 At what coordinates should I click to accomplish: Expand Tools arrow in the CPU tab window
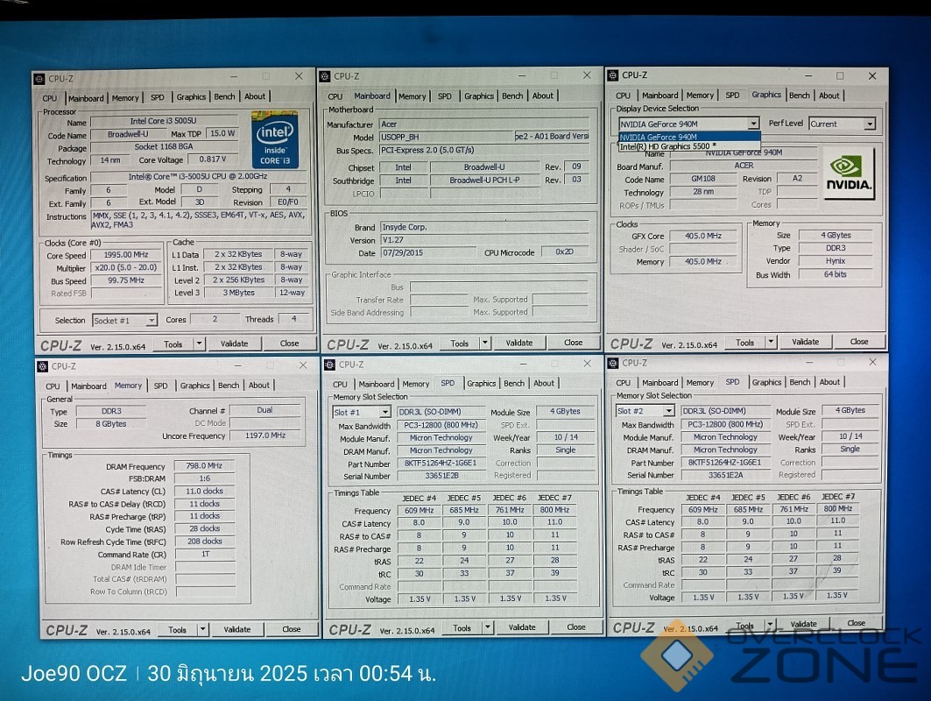tap(199, 344)
